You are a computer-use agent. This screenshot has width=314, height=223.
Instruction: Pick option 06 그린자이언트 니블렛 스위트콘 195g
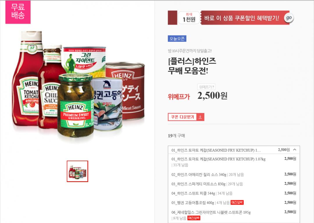tap(234, 215)
